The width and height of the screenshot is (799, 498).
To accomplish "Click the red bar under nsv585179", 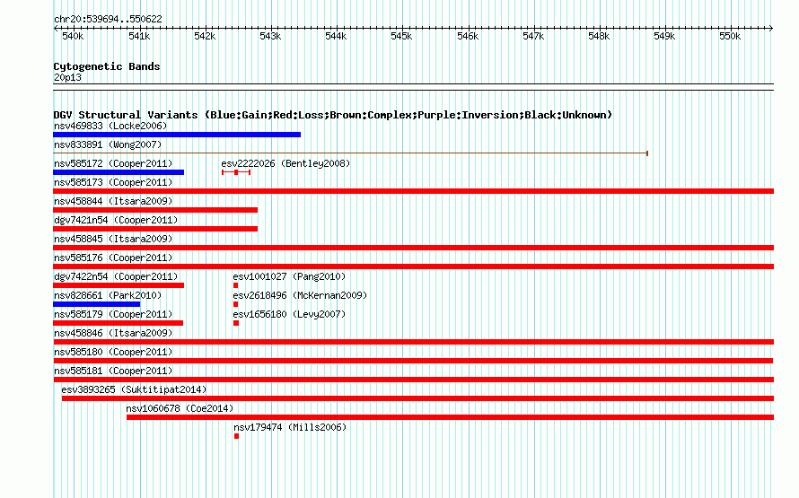I will tap(118, 323).
